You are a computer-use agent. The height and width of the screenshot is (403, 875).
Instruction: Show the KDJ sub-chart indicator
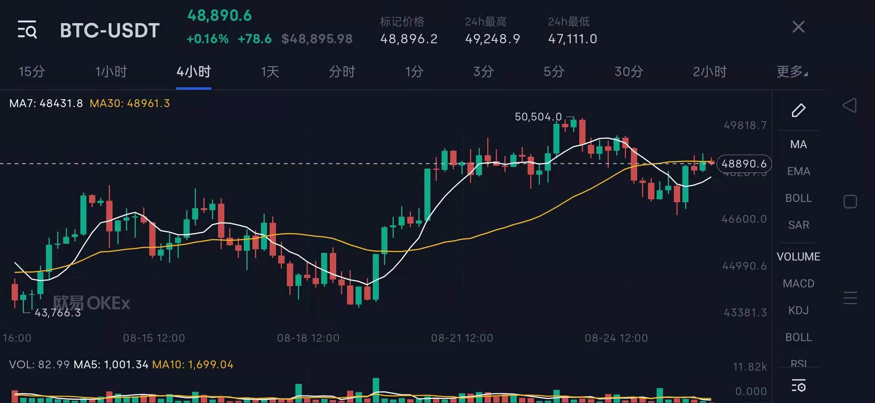coord(798,310)
